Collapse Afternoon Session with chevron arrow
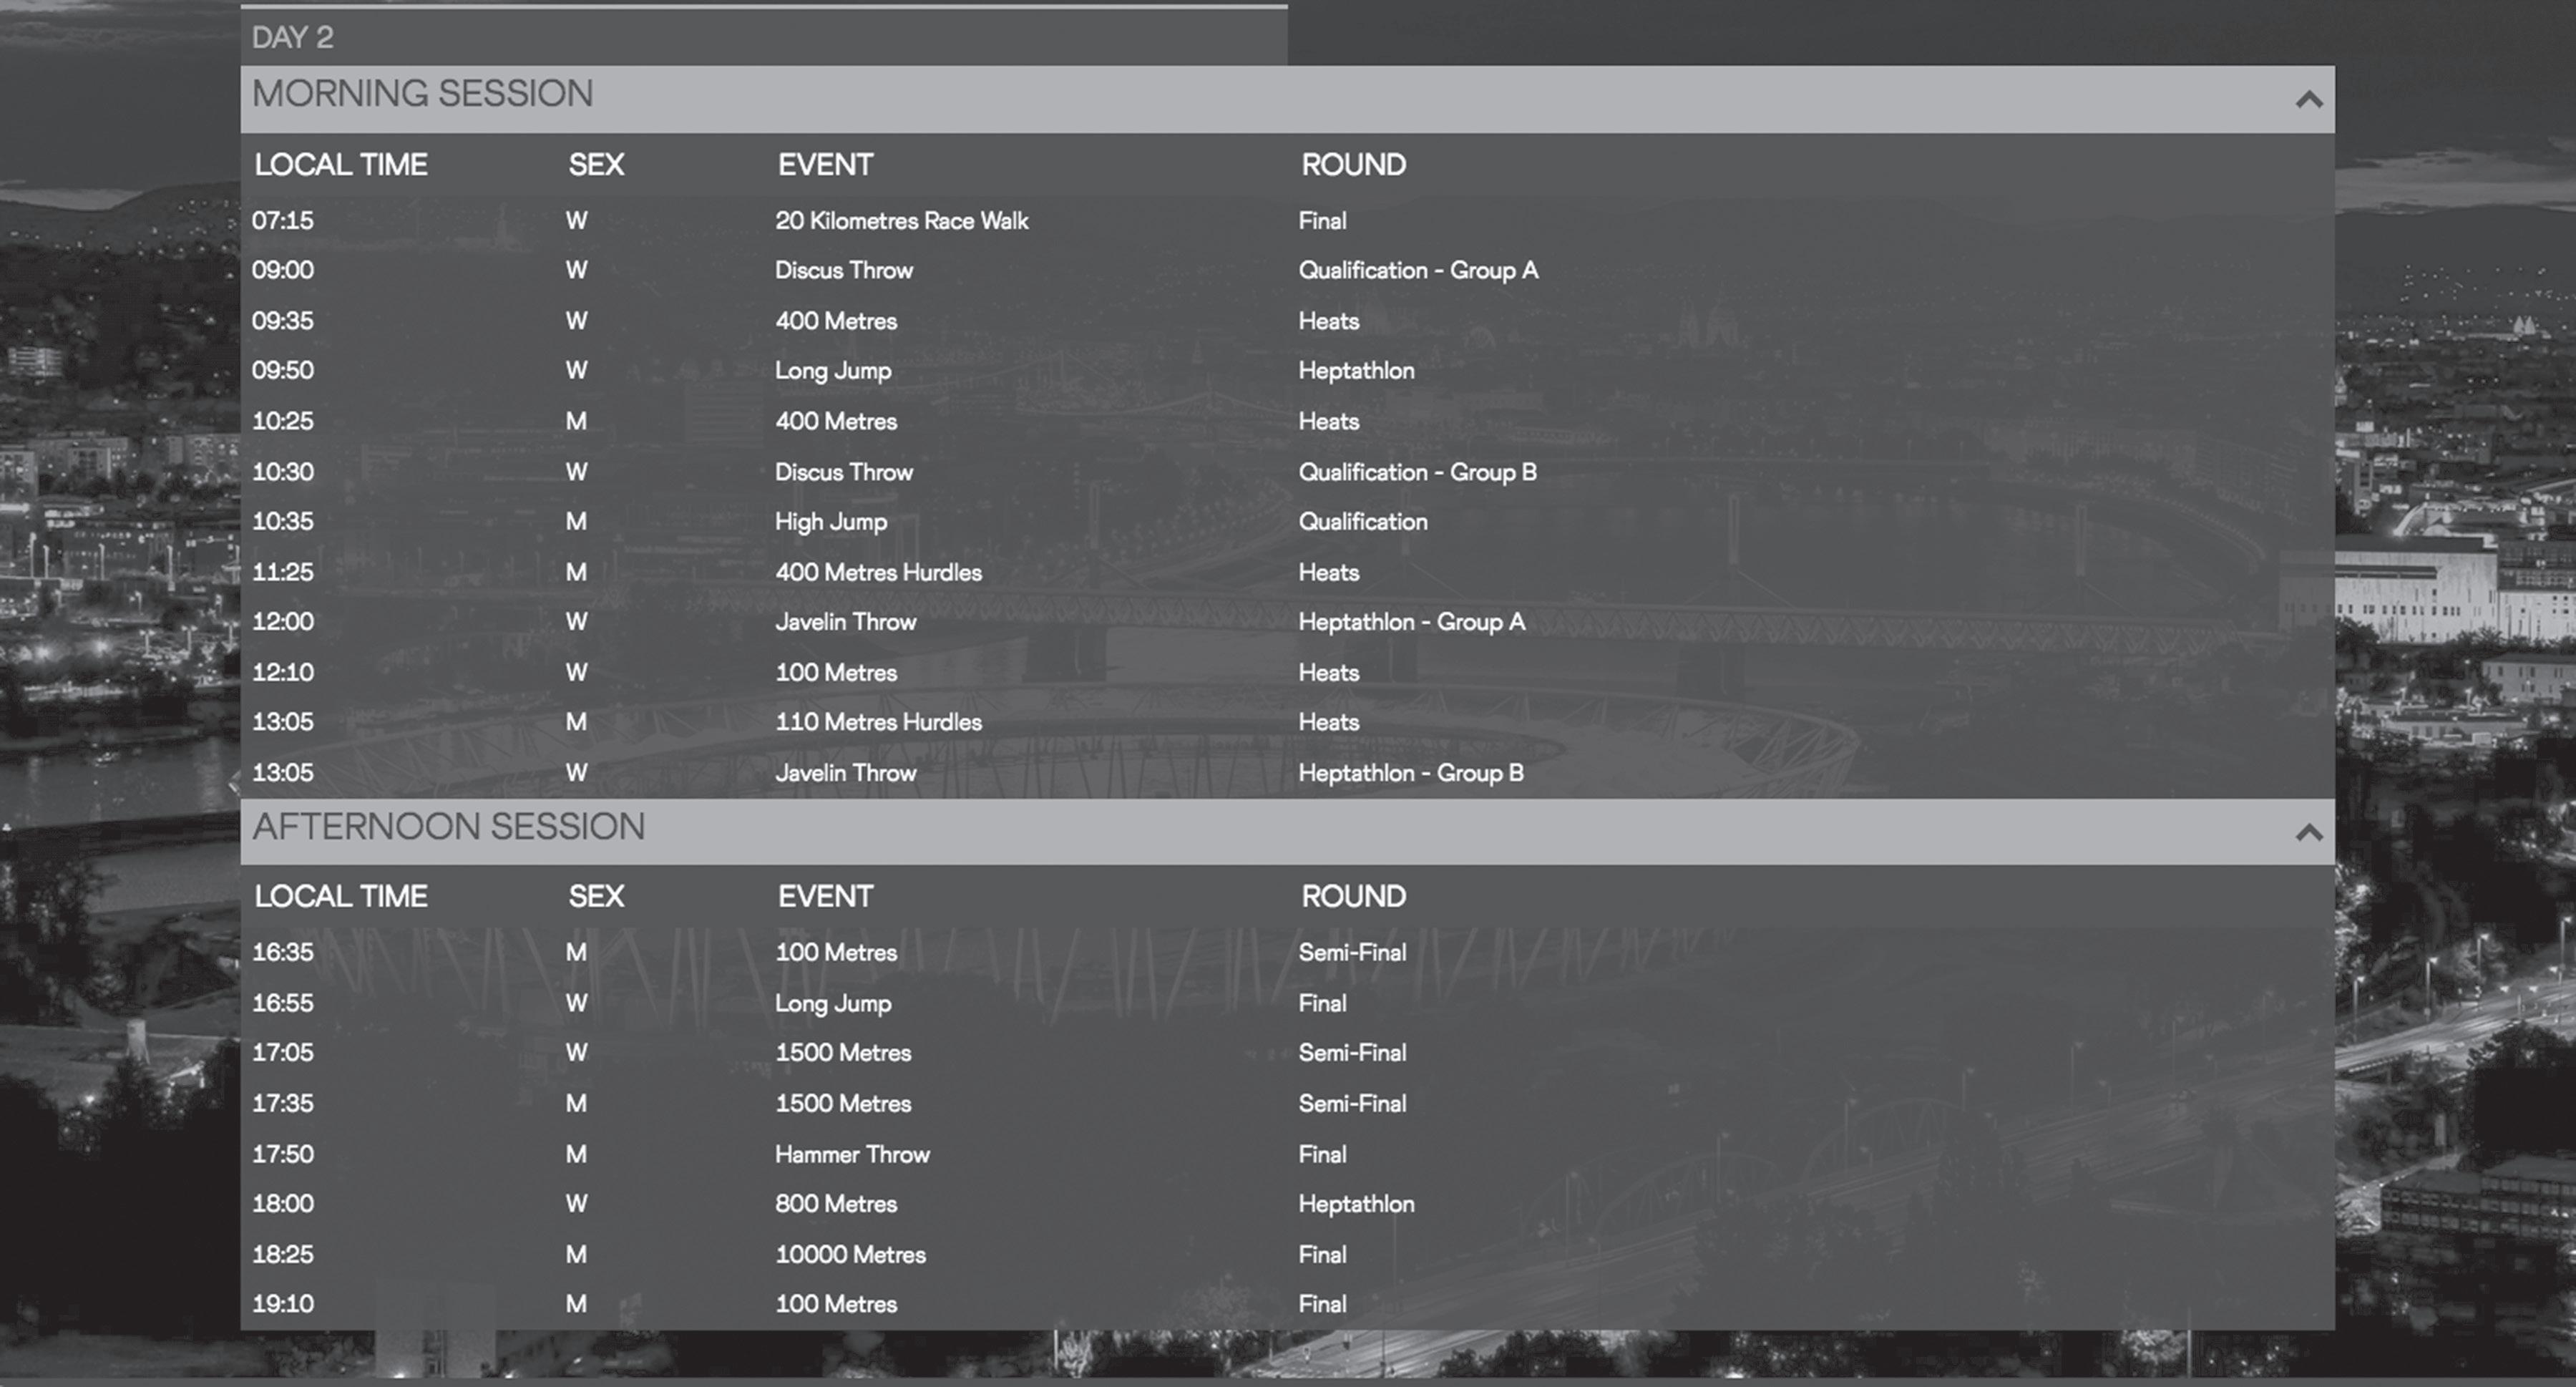 click(x=2308, y=832)
